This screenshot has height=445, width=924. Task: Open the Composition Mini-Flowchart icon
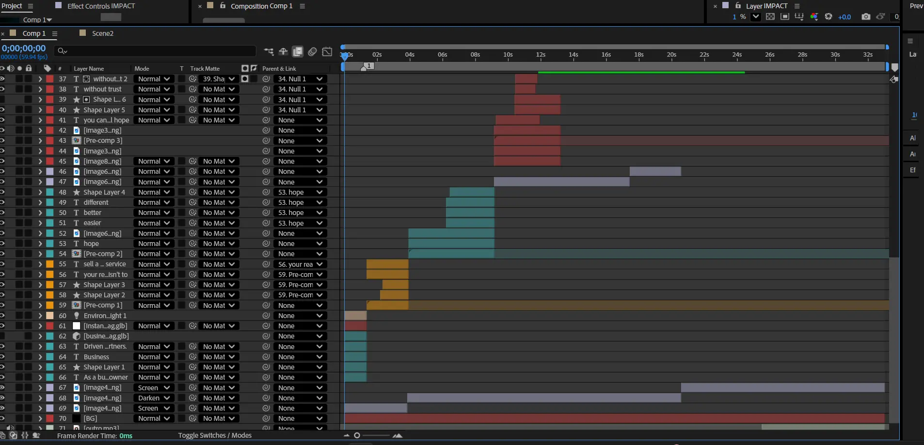269,51
